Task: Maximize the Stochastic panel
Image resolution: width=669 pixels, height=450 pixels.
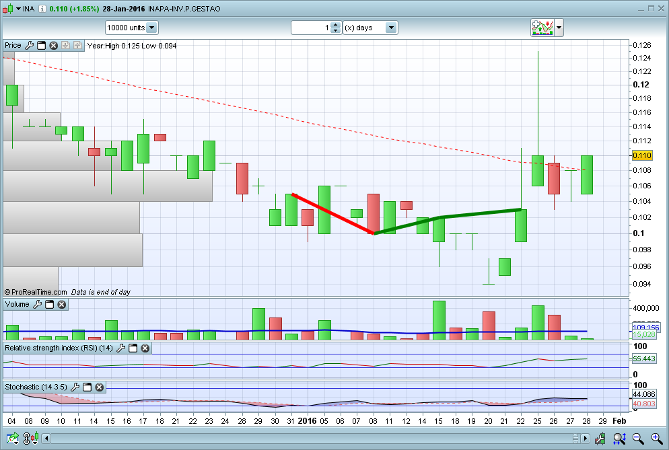Action: pyautogui.click(x=87, y=387)
